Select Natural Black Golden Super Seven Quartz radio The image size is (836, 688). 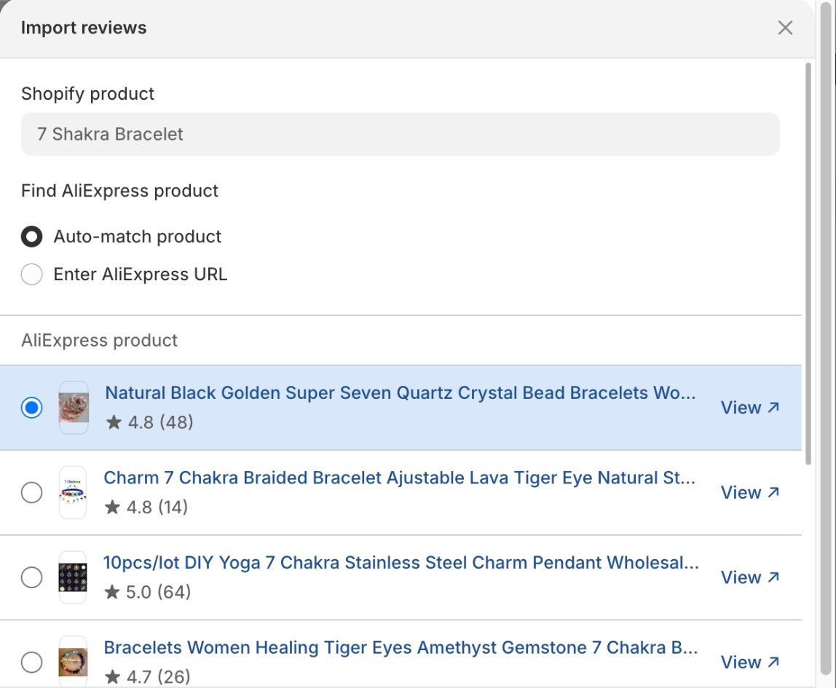pyautogui.click(x=31, y=408)
